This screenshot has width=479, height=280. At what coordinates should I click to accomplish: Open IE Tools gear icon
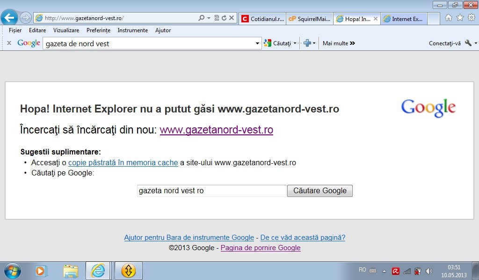point(472,18)
